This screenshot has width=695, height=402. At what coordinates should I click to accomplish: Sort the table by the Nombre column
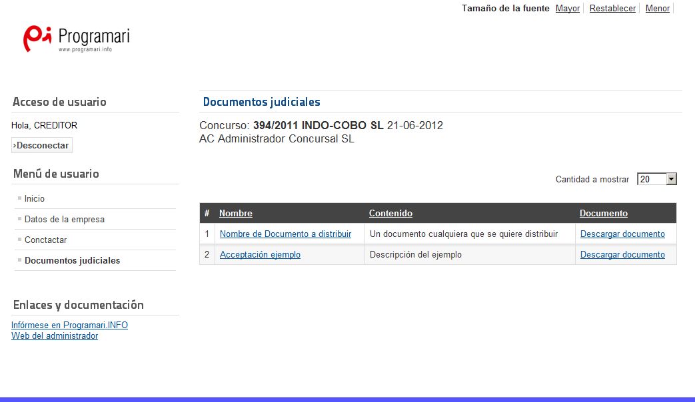pos(235,213)
